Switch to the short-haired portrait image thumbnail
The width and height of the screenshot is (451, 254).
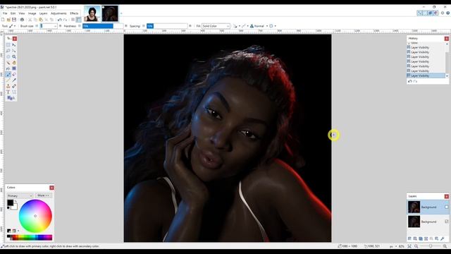tap(92, 13)
